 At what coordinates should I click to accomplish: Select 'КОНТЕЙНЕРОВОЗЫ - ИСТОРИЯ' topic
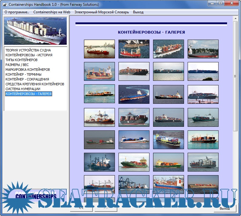tap(29, 55)
